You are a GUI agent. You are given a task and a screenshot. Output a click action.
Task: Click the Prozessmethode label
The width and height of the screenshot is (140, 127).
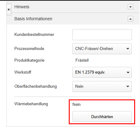click(x=29, y=49)
